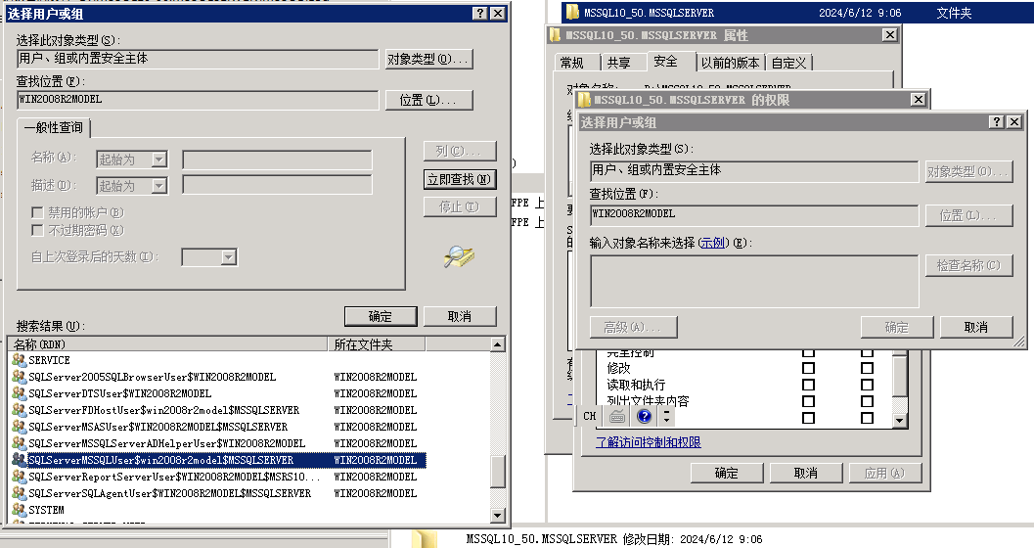This screenshot has height=548, width=1034.
Task: Check the deny box for 列出文件夹内容
Action: (x=867, y=401)
